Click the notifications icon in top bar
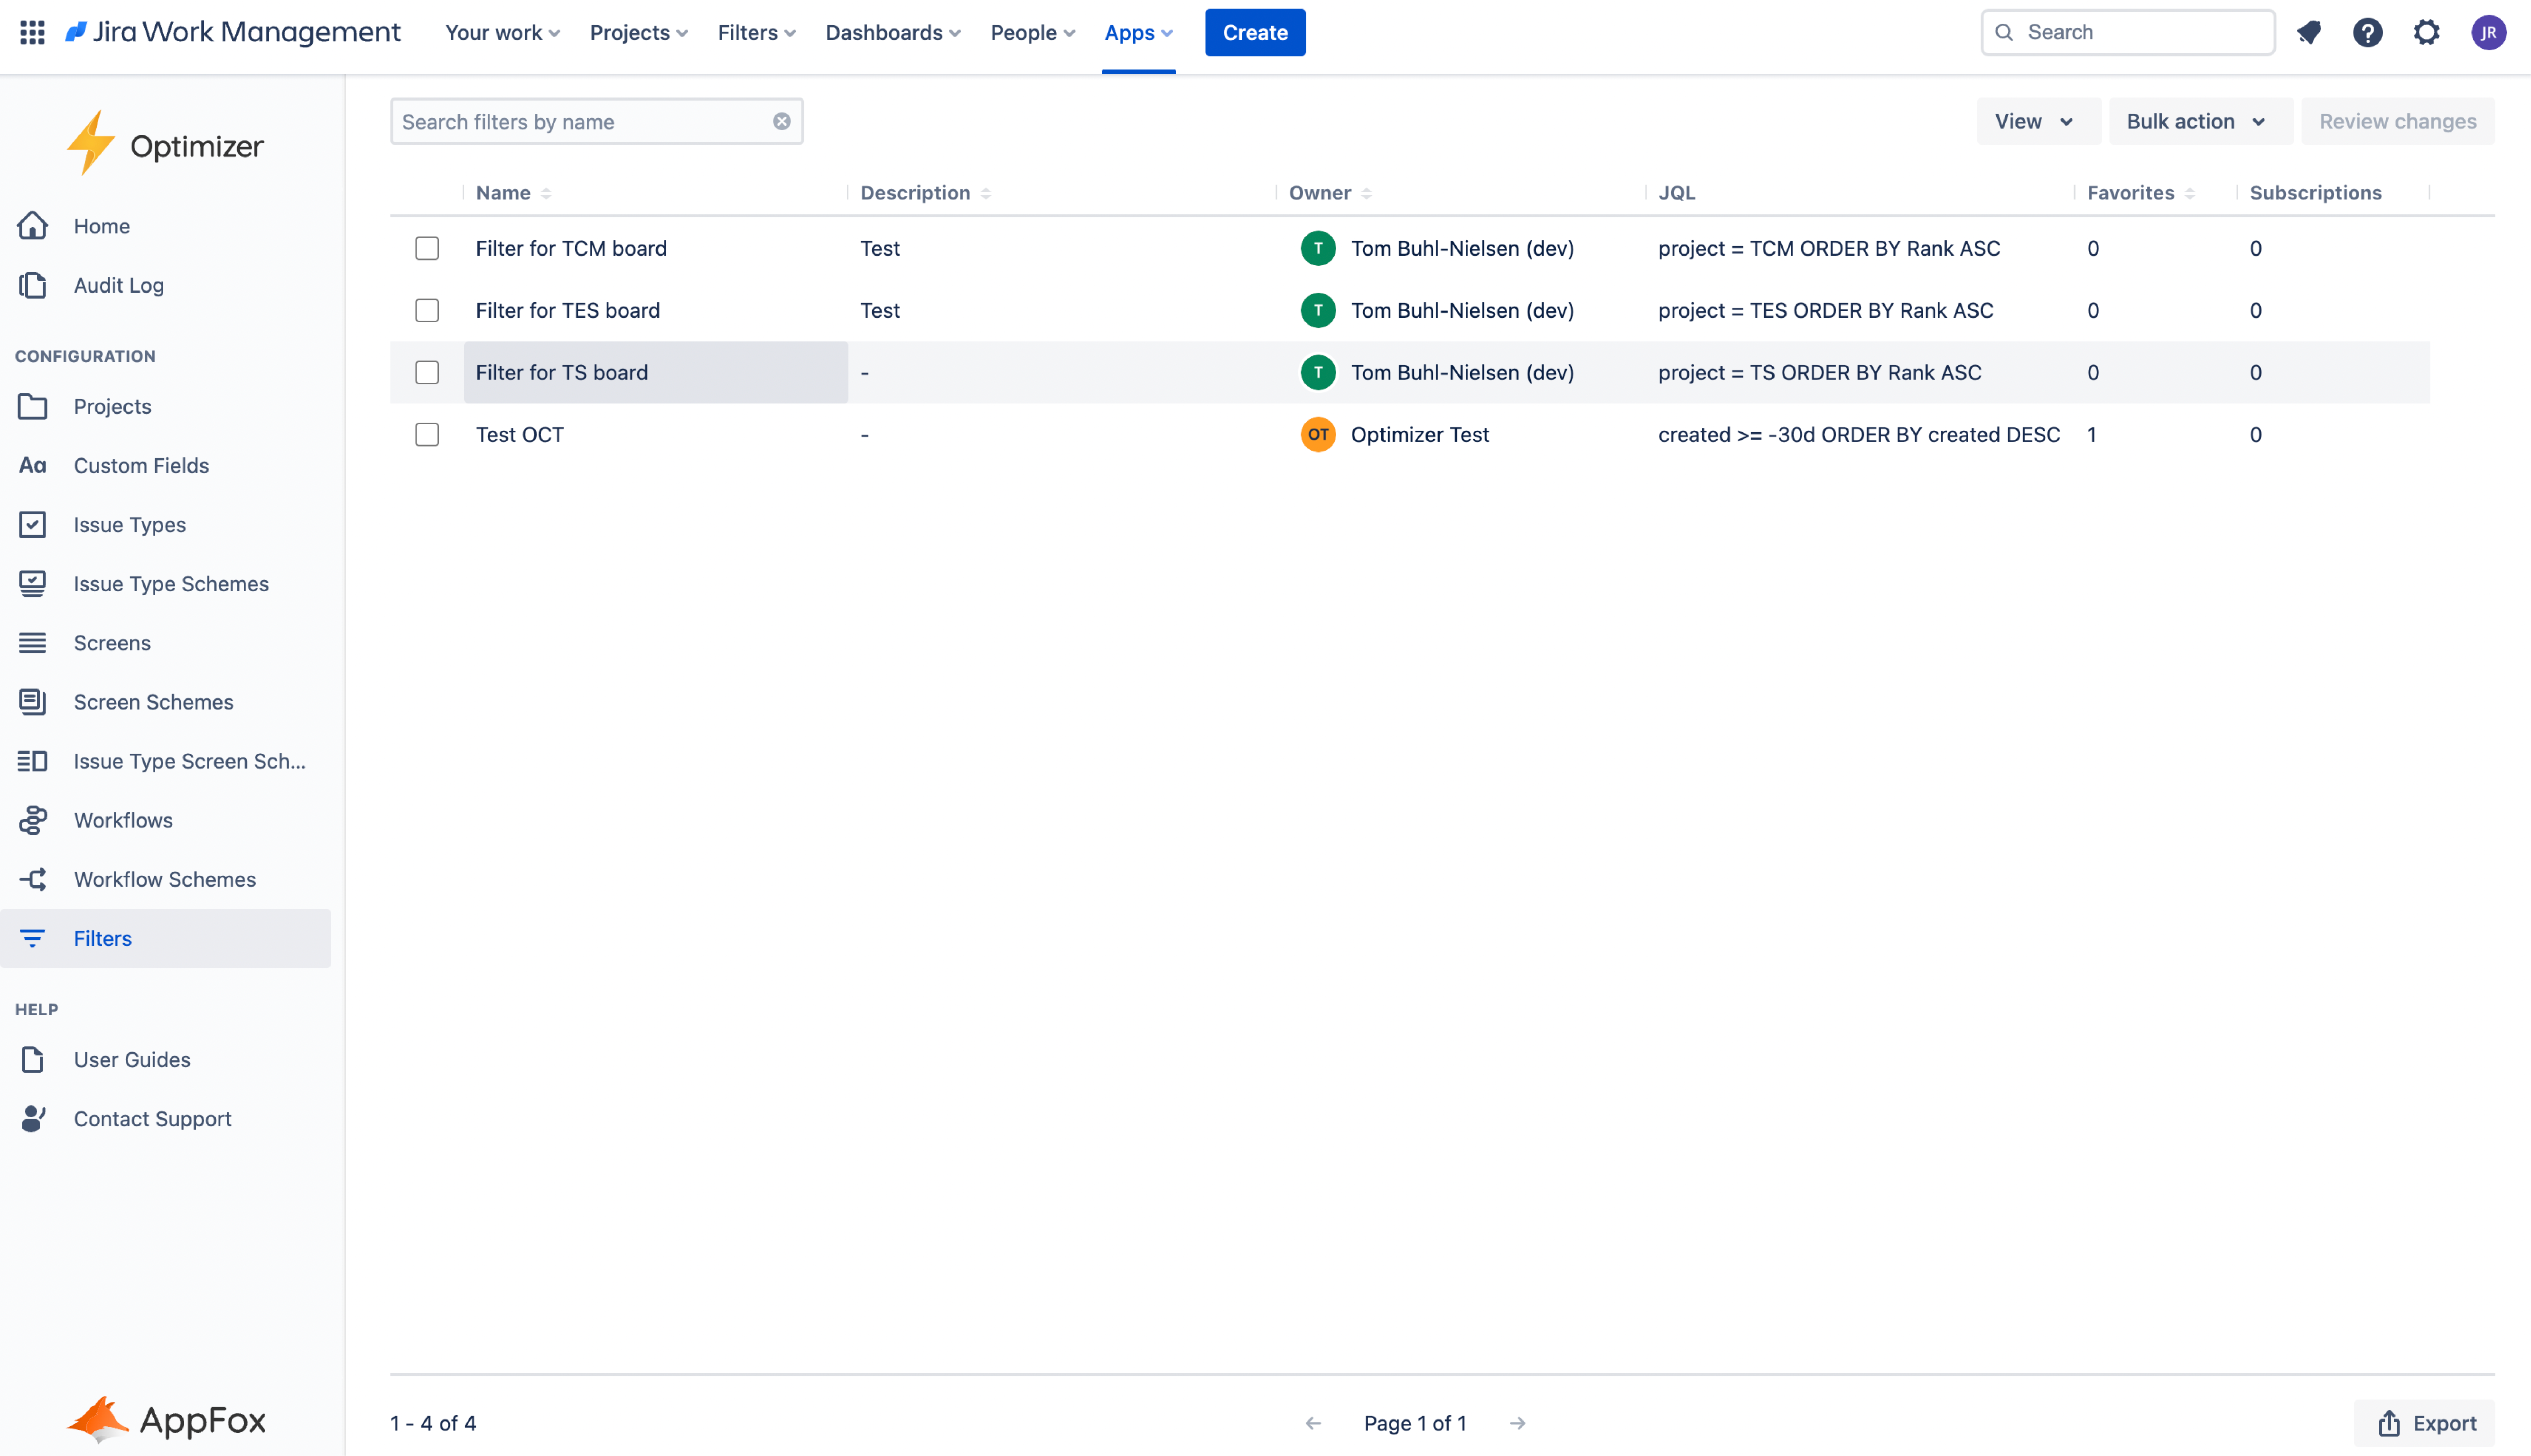Image resolution: width=2531 pixels, height=1456 pixels. pos(2308,32)
